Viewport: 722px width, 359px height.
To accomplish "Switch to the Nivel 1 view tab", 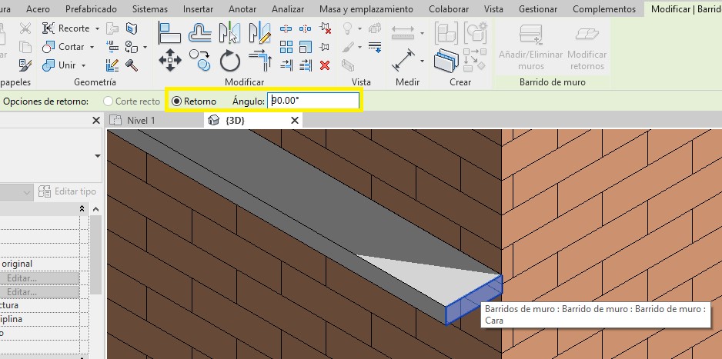I will (141, 121).
